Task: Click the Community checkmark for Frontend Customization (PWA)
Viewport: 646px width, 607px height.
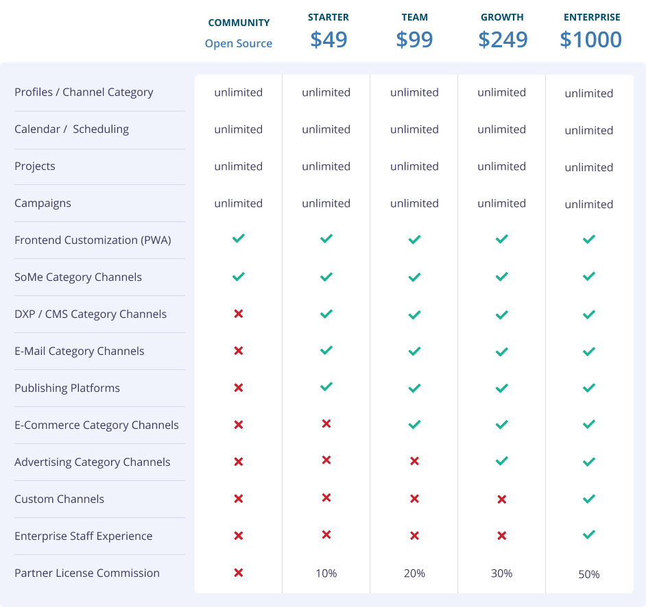Action: [x=238, y=238]
